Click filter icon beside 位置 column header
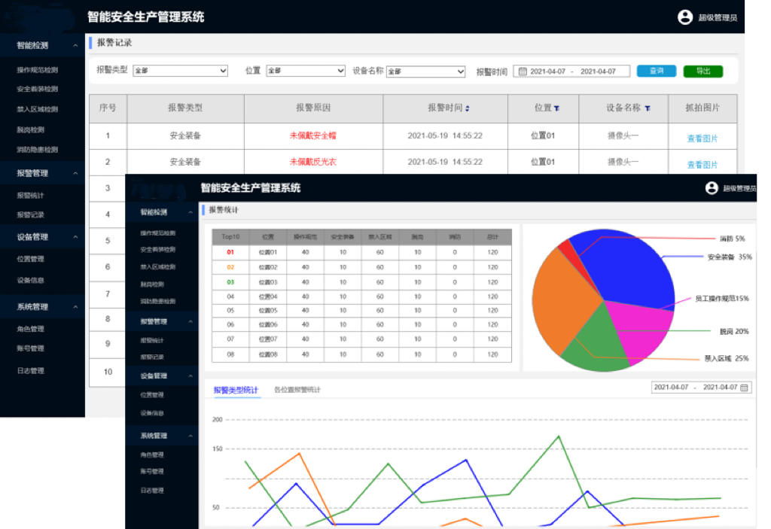Image resolution: width=771 pixels, height=529 pixels. pos(556,108)
